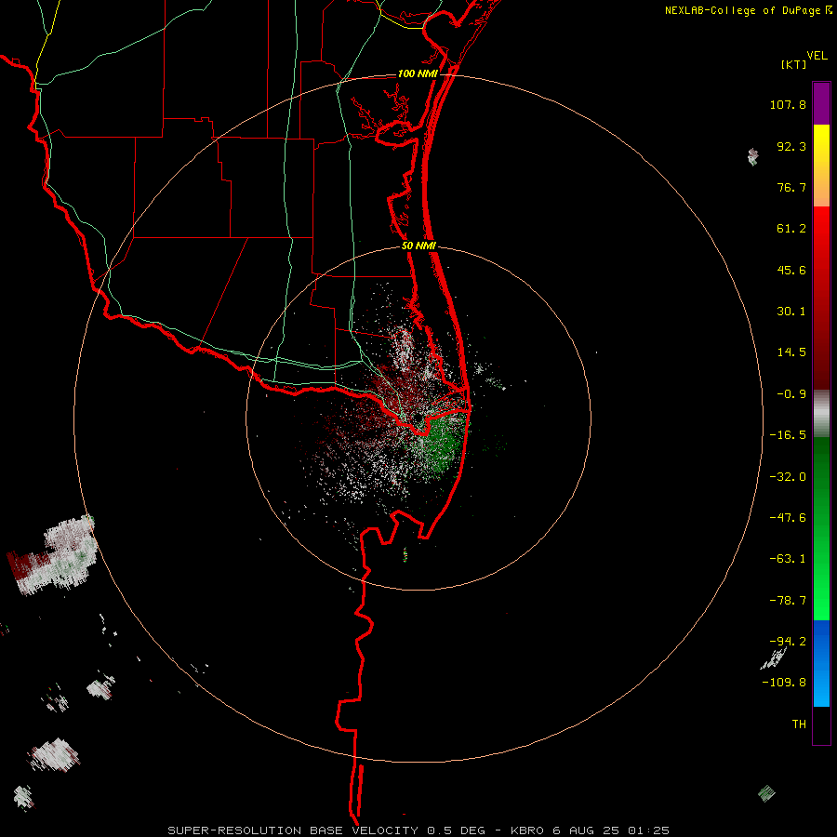Click the 100 NMI range ring label
Image resolution: width=837 pixels, height=837 pixels.
click(418, 73)
